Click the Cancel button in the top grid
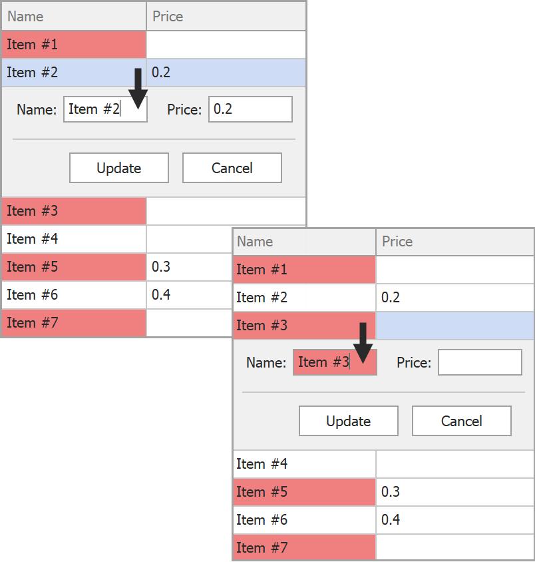 click(232, 167)
